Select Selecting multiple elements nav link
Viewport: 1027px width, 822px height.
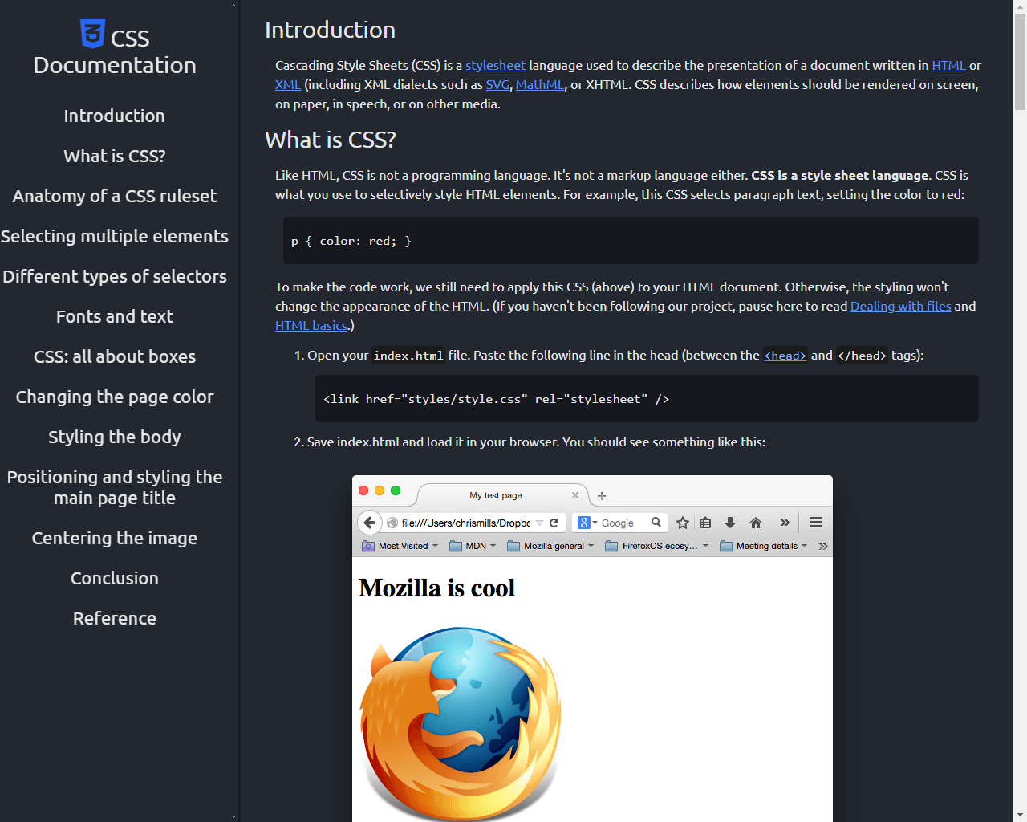coord(115,236)
